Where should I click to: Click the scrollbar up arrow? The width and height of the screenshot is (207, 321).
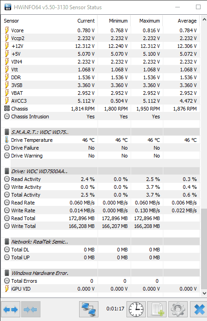click(x=204, y=20)
